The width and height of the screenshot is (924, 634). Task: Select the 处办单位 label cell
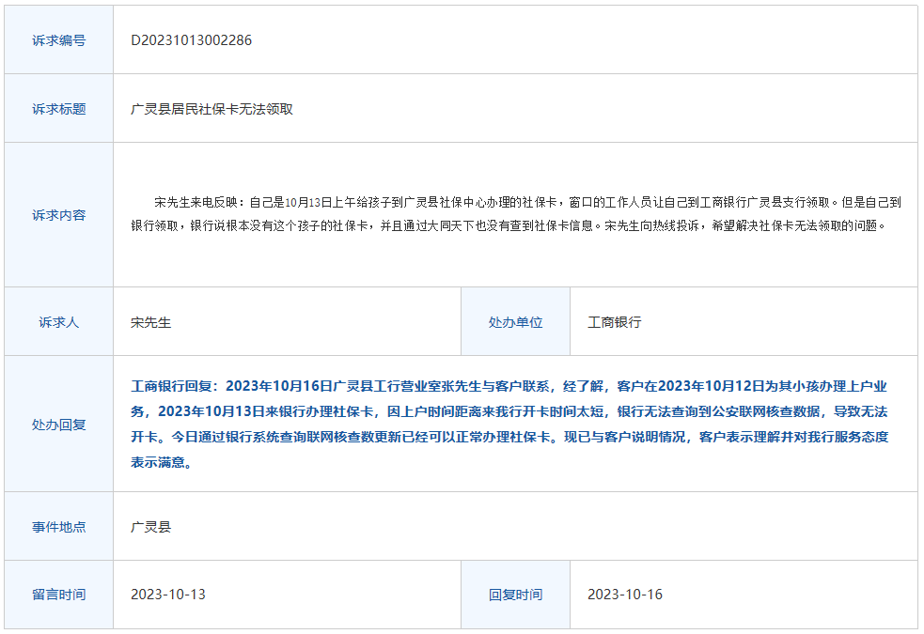pyautogui.click(x=516, y=322)
